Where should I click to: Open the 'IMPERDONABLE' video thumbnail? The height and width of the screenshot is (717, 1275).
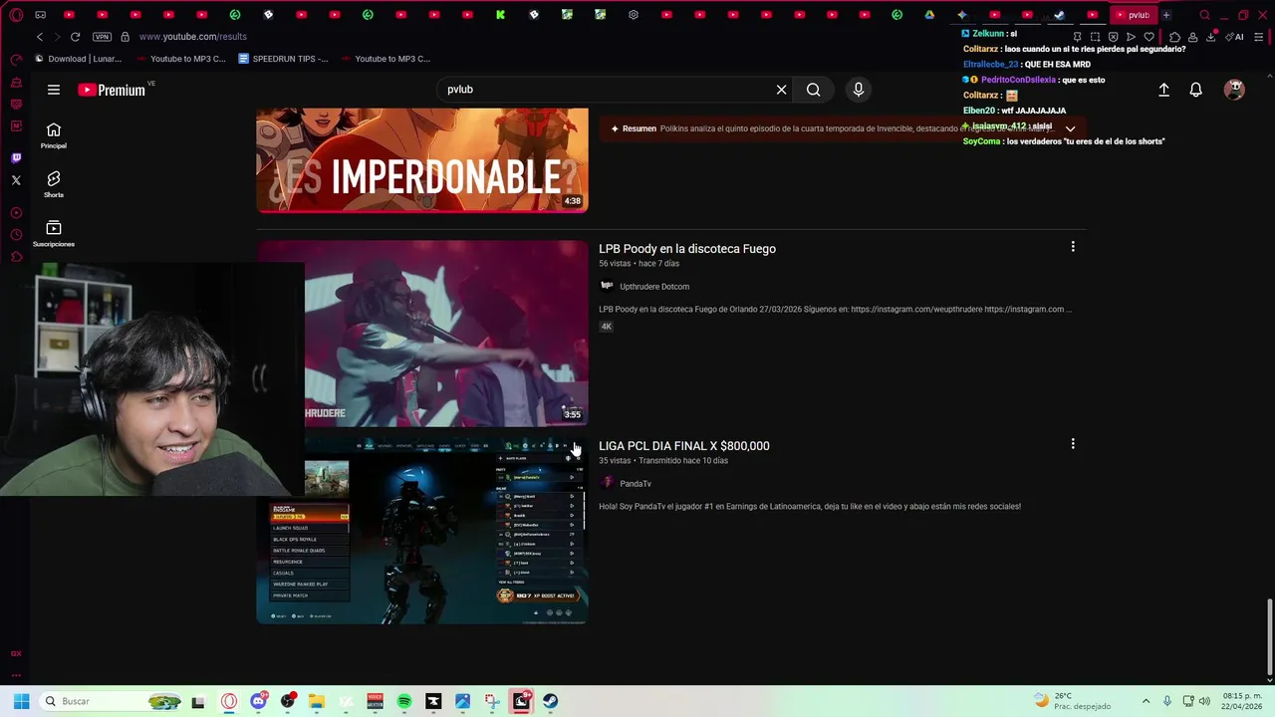click(x=422, y=160)
